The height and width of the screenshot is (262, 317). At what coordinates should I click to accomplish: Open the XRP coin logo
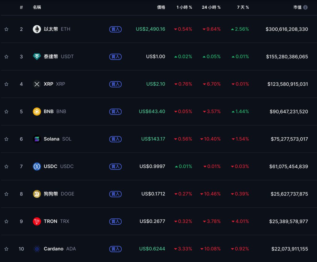(x=37, y=84)
